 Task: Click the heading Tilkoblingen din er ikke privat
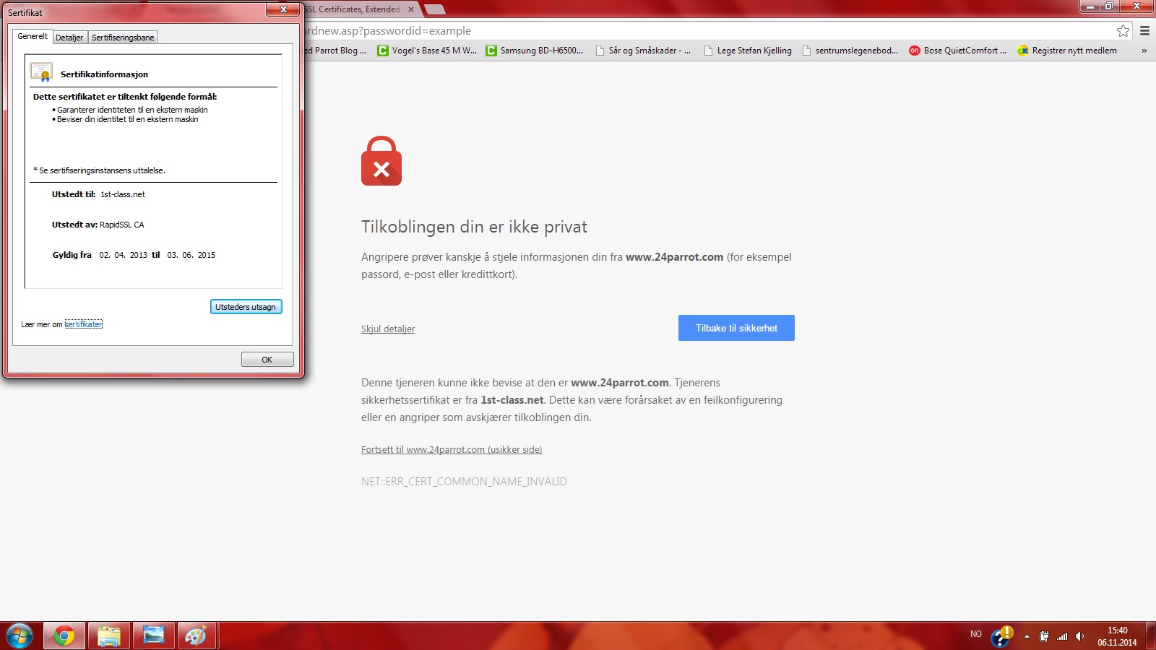click(x=474, y=227)
